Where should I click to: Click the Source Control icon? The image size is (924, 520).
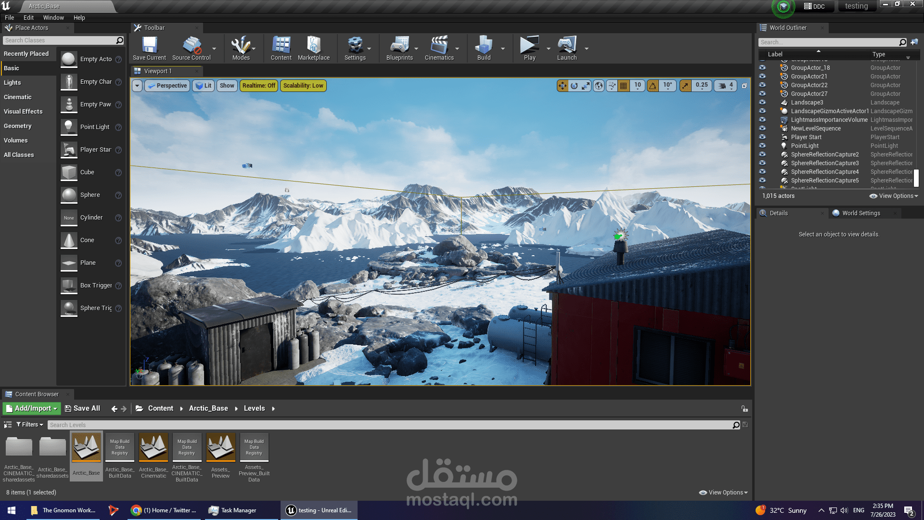[x=191, y=48]
